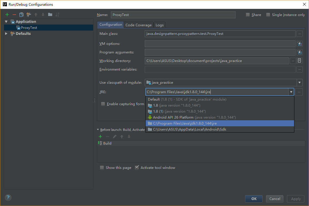
Task: Browse JRE path ellipsis button
Action: [299, 92]
